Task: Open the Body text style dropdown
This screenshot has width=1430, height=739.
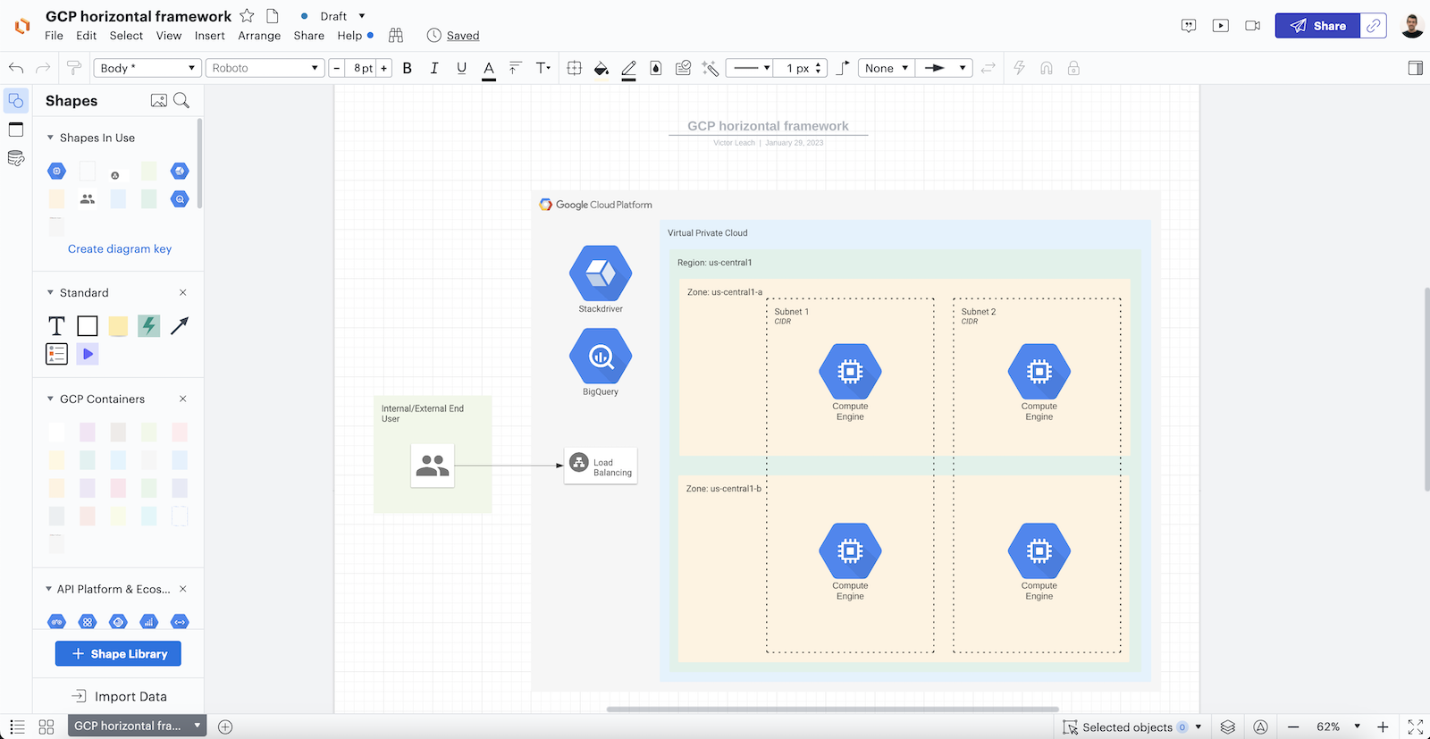Action: [147, 68]
